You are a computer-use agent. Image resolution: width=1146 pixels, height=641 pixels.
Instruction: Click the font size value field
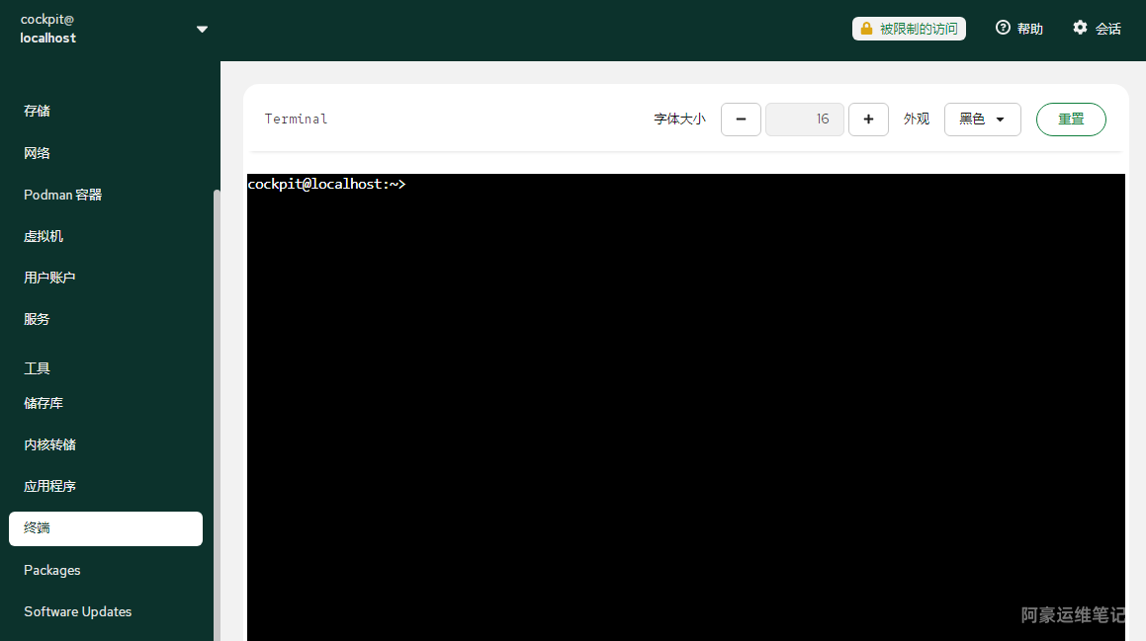pyautogui.click(x=804, y=120)
